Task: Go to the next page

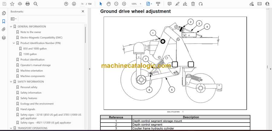Action: tap(74, 4)
